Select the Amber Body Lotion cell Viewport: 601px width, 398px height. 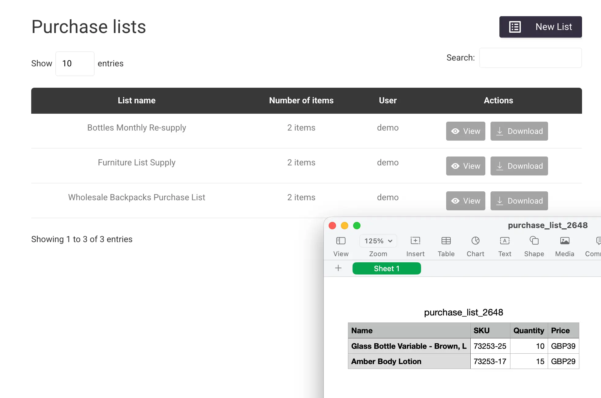tap(409, 361)
